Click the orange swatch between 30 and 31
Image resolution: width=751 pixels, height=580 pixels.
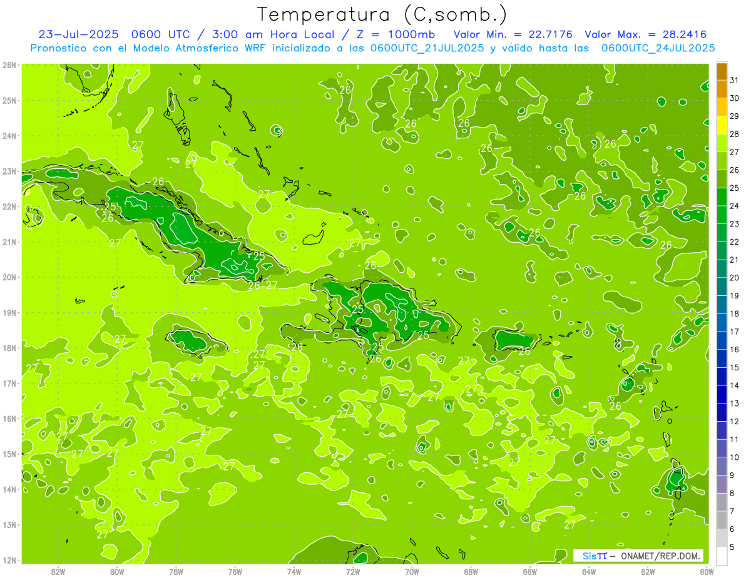[x=722, y=89]
